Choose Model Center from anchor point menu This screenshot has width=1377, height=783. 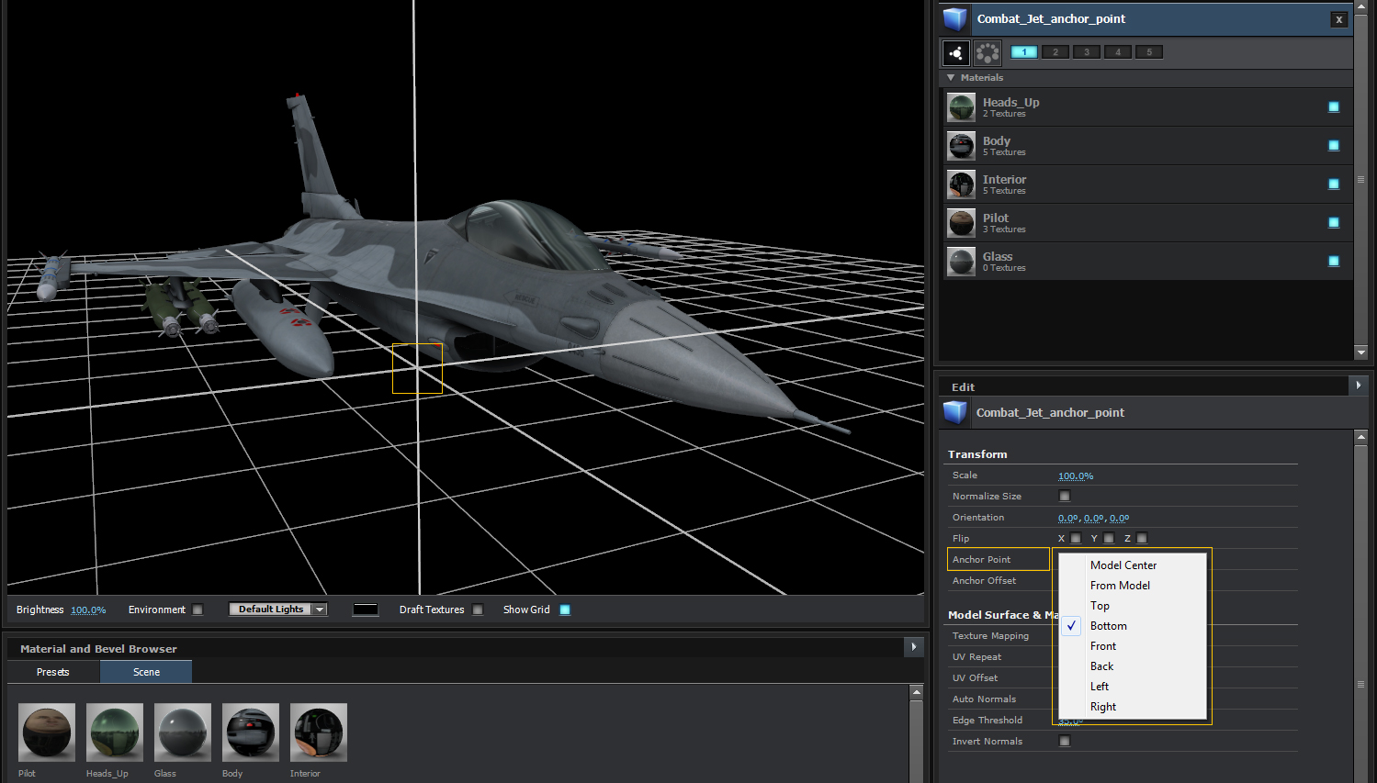(x=1123, y=565)
